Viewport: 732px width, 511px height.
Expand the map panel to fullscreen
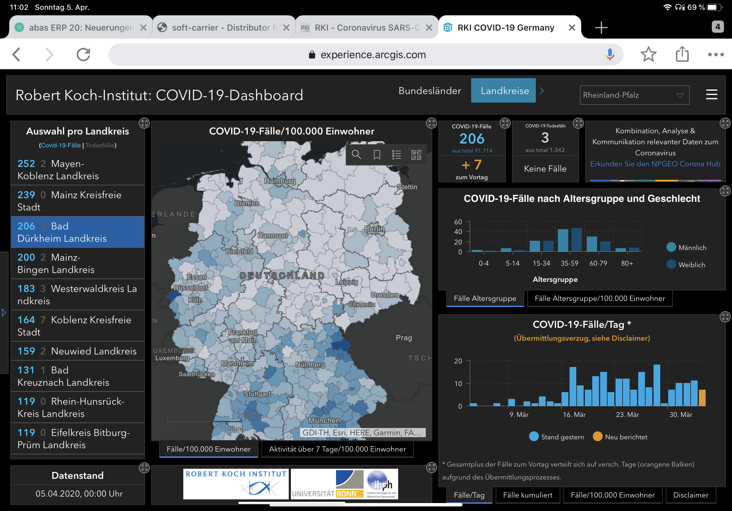pos(431,123)
